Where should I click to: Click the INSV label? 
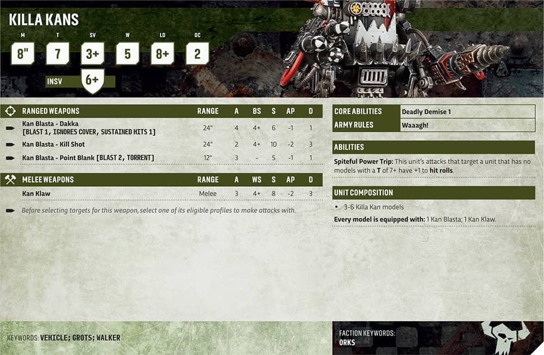coord(54,82)
